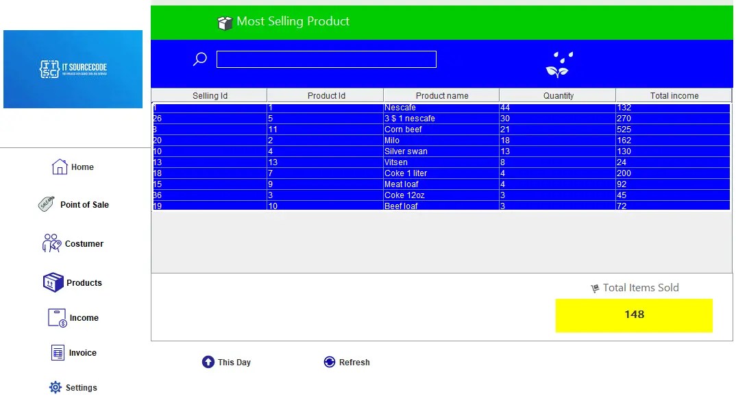The width and height of the screenshot is (736, 403).
Task: Open Point of Sale from the sidebar
Action: [x=48, y=204]
